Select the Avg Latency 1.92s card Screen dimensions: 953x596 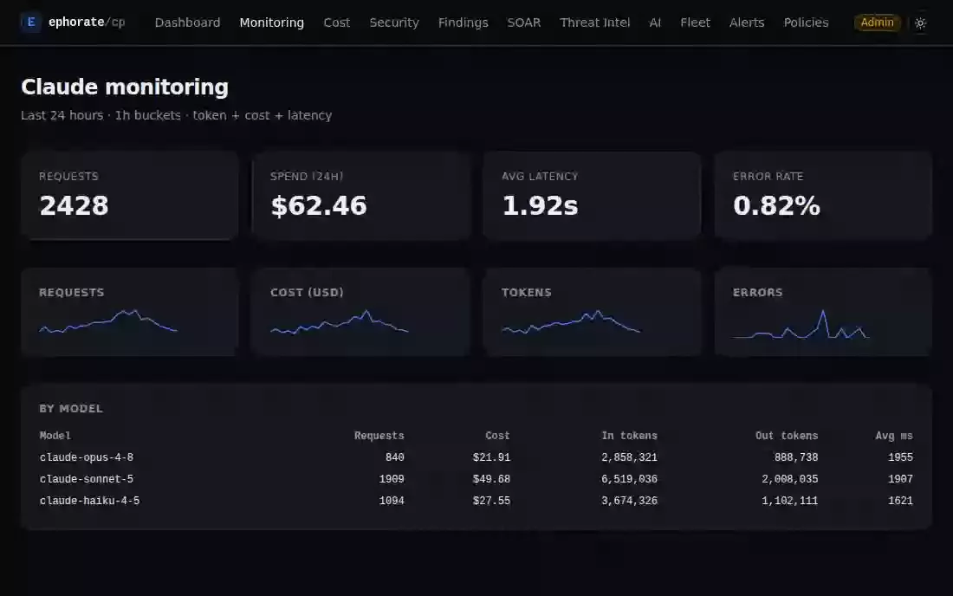(x=592, y=196)
